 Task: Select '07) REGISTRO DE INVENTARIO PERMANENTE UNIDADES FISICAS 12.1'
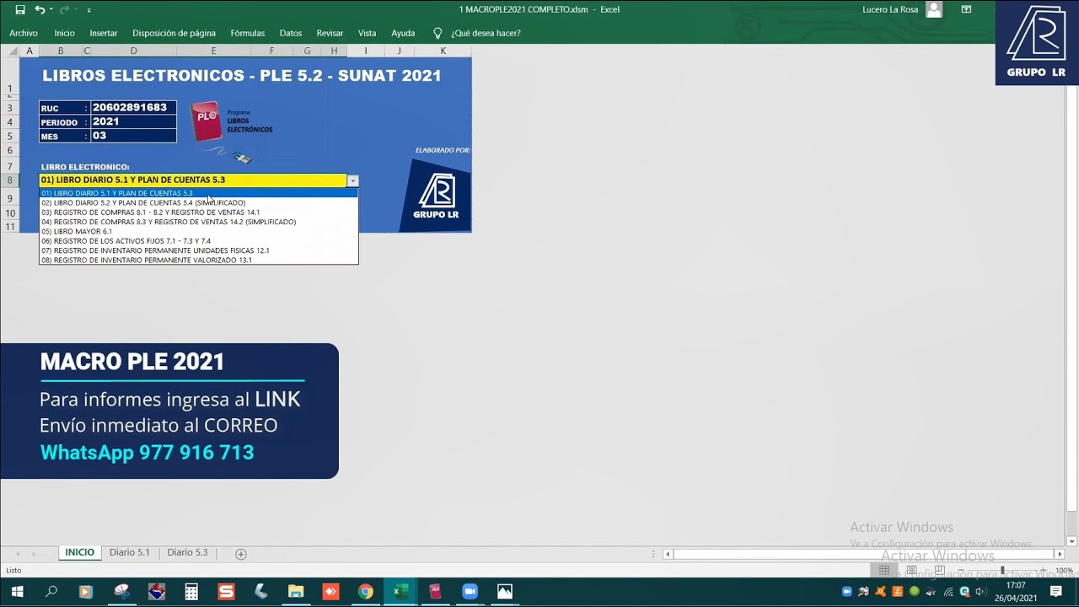click(x=199, y=250)
